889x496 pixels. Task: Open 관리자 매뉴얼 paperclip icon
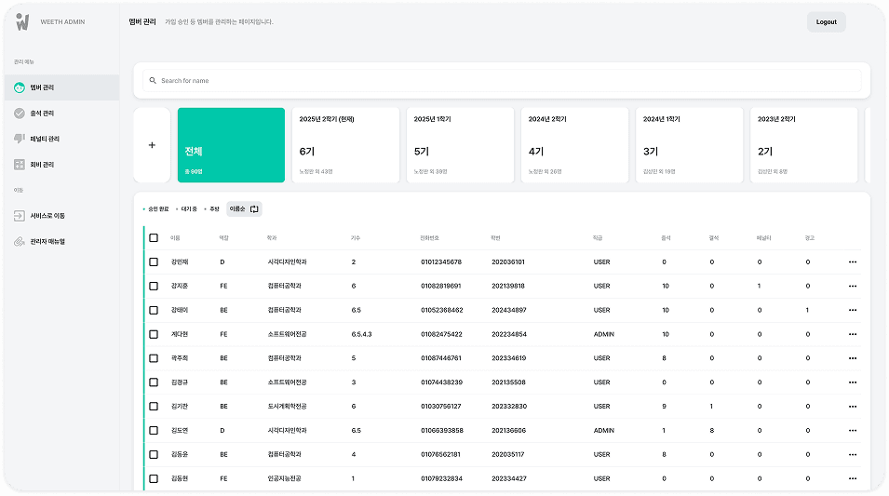coord(20,241)
